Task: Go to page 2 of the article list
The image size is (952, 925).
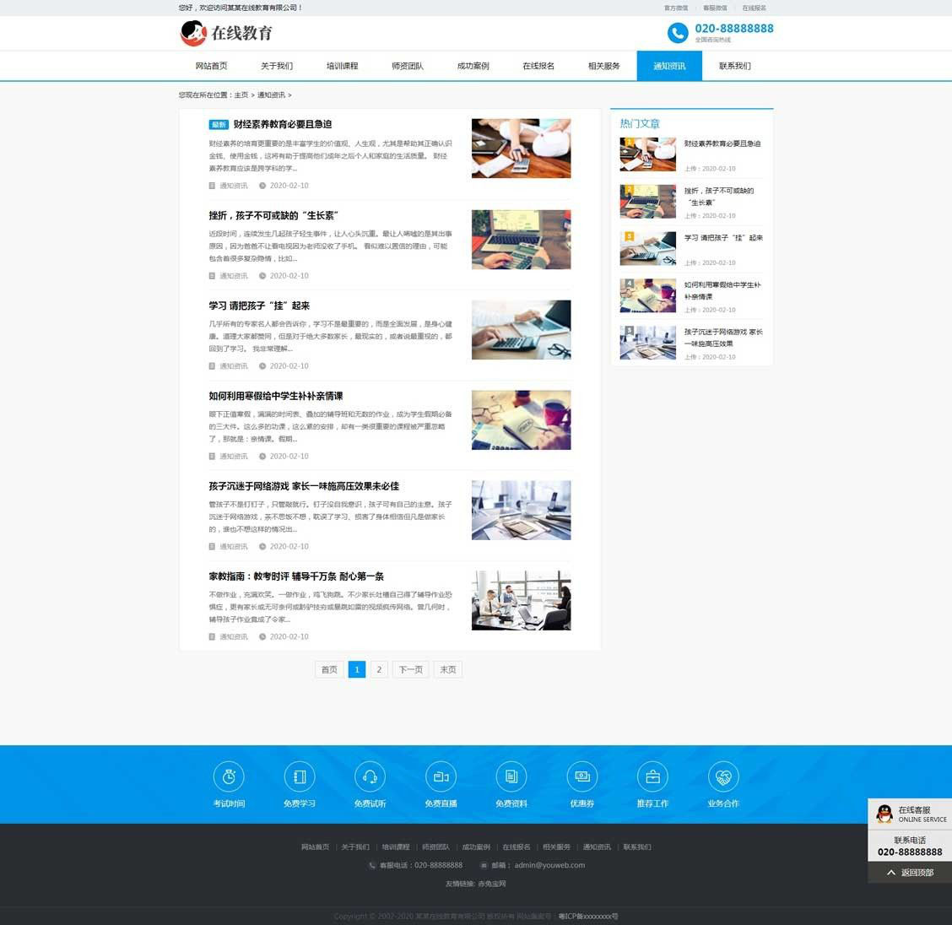Action: coord(379,669)
